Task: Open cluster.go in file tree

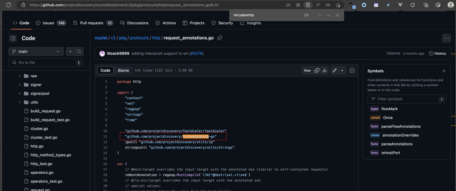Action: tap(39, 128)
